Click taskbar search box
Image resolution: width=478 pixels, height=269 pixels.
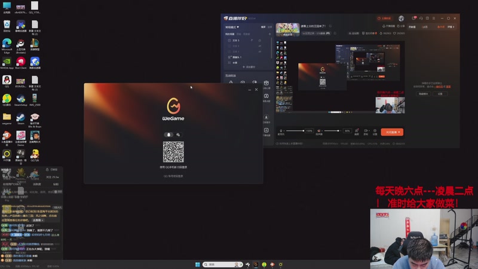[x=222, y=264]
